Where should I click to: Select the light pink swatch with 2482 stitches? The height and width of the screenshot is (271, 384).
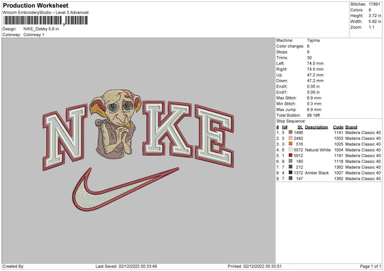pyautogui.click(x=291, y=137)
